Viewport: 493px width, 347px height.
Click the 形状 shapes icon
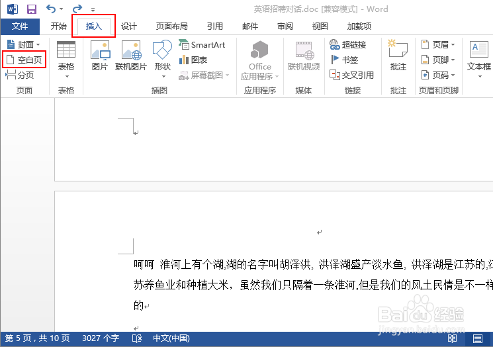pos(162,50)
